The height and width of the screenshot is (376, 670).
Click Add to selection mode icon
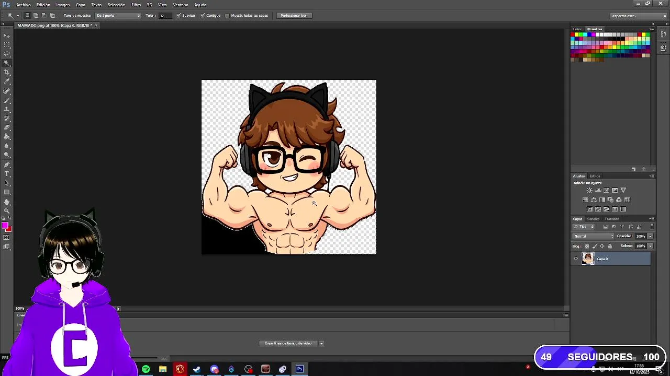click(x=36, y=16)
